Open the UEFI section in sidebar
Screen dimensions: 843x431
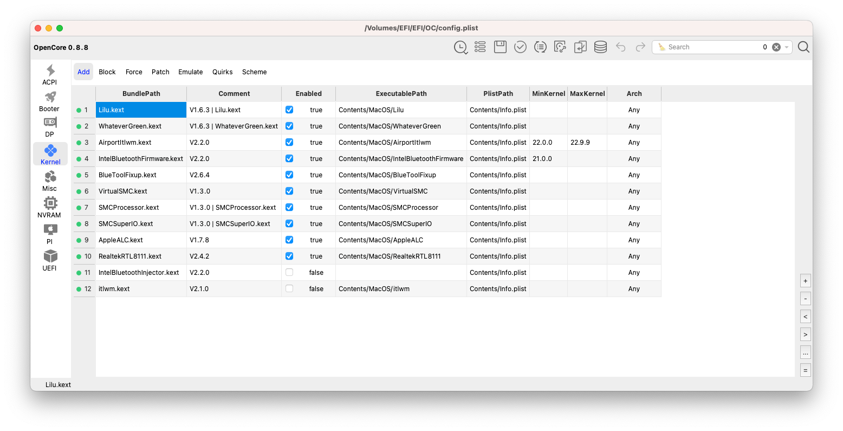(50, 260)
